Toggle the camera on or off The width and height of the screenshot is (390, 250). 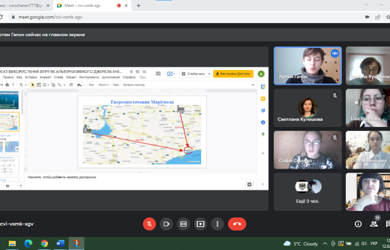coord(166,224)
